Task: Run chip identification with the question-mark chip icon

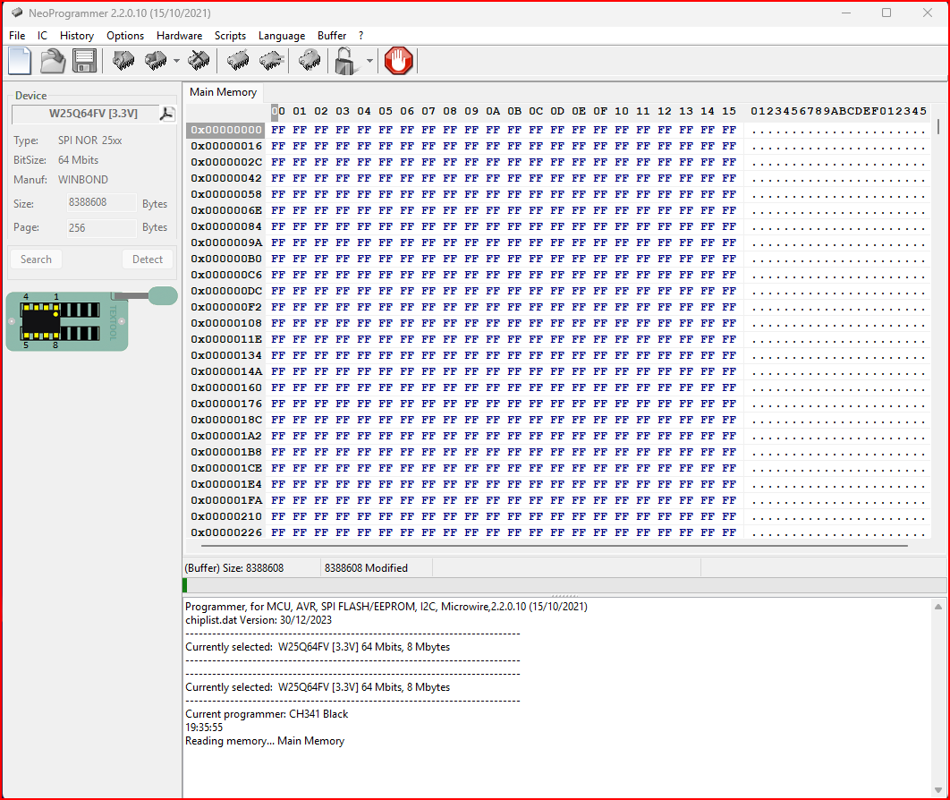Action: pos(310,61)
